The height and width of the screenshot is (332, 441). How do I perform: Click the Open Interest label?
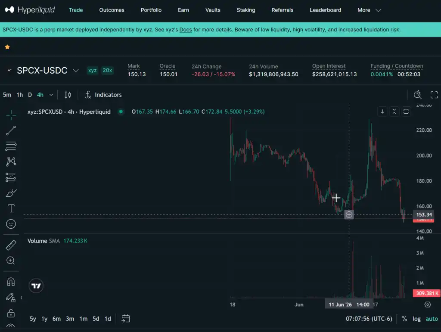329,66
